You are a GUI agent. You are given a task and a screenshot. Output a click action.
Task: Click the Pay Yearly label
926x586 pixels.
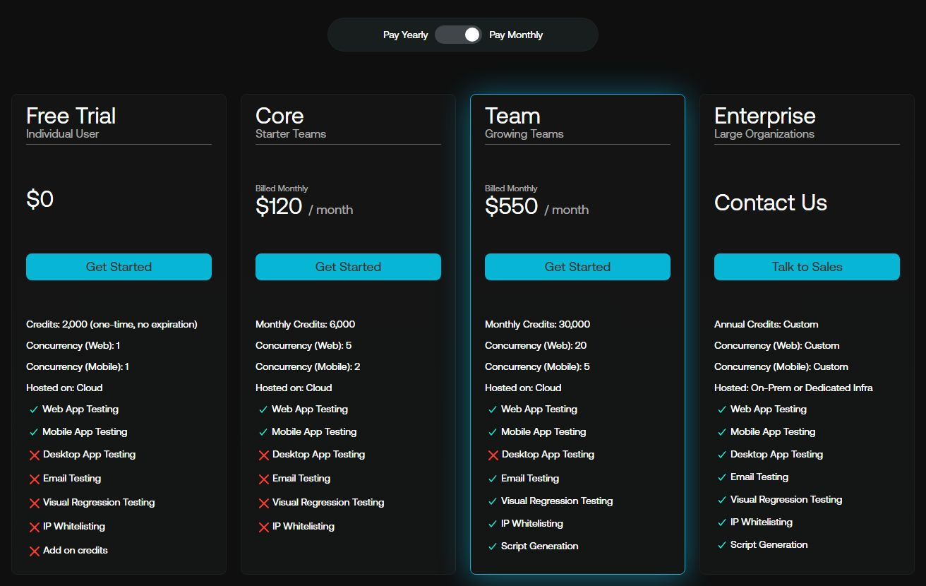point(405,35)
